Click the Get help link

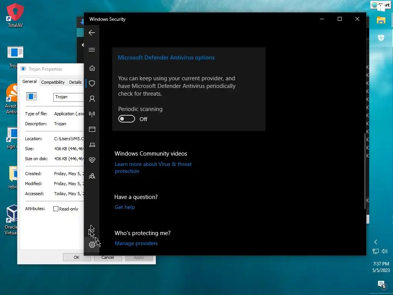pyautogui.click(x=125, y=207)
